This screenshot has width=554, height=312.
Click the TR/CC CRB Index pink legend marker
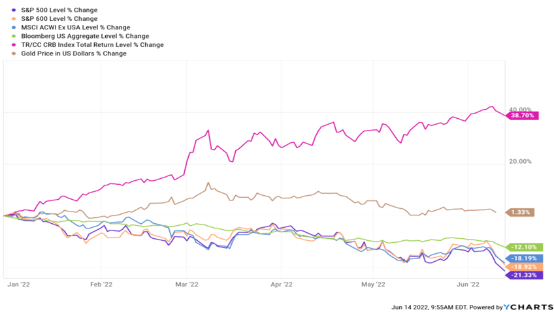click(x=7, y=44)
